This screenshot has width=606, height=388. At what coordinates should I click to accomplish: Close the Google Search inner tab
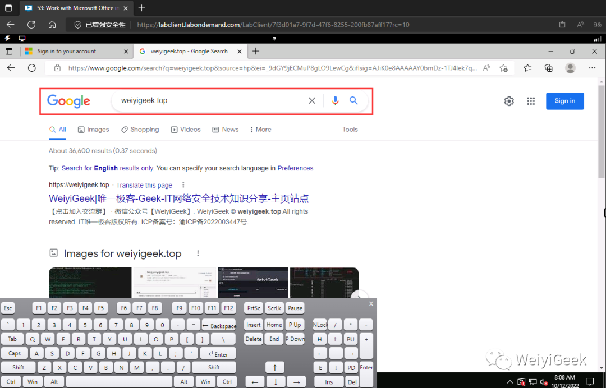pos(240,52)
